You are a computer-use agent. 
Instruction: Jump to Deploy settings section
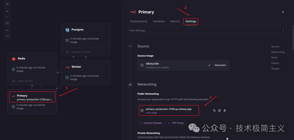tap(275, 63)
